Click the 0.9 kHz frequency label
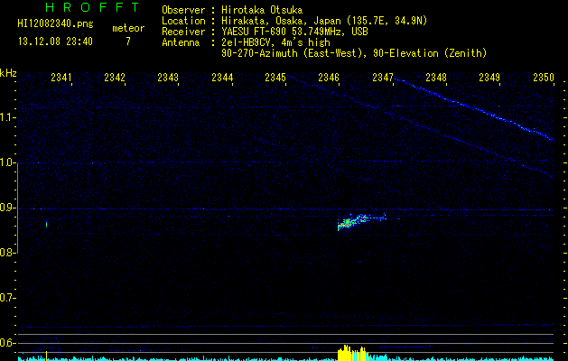The width and height of the screenshot is (568, 361). click(x=7, y=208)
